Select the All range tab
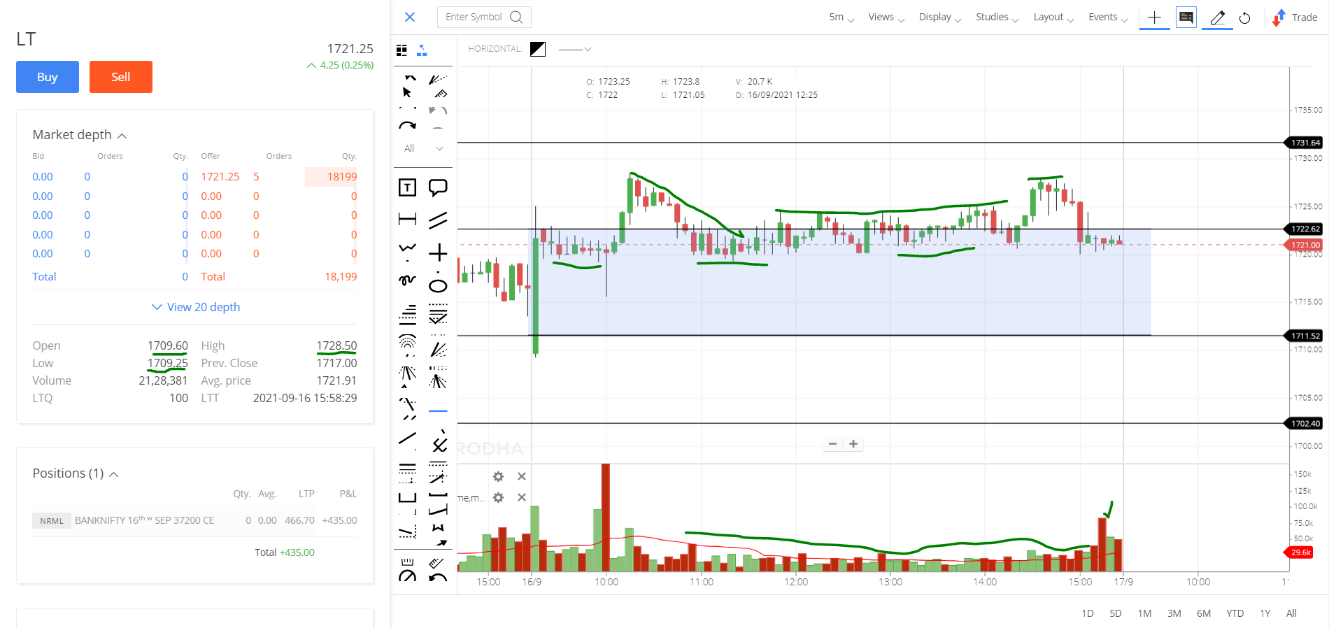 pyautogui.click(x=1291, y=613)
